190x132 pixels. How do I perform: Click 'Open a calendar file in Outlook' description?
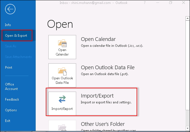[x=112, y=46]
